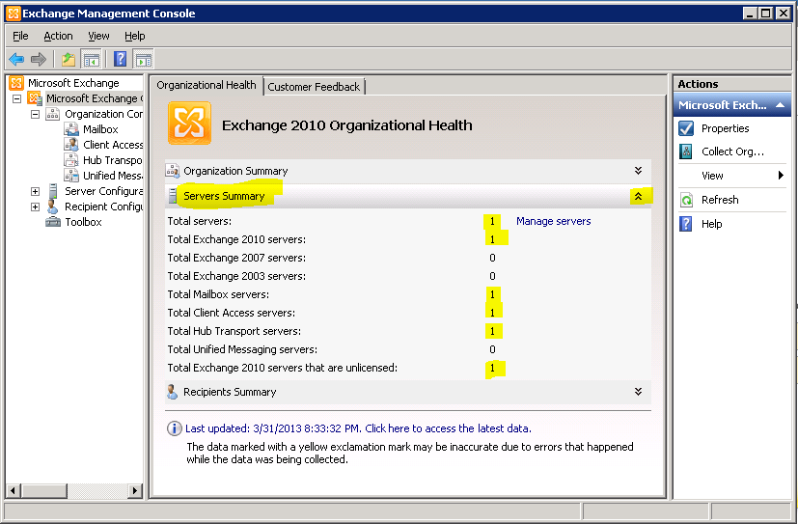This screenshot has width=798, height=524.
Task: Click the 'Total Hub Transport servers:' label
Action: (x=234, y=331)
